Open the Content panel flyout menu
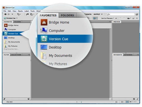142x107 pixels. point(110,22)
